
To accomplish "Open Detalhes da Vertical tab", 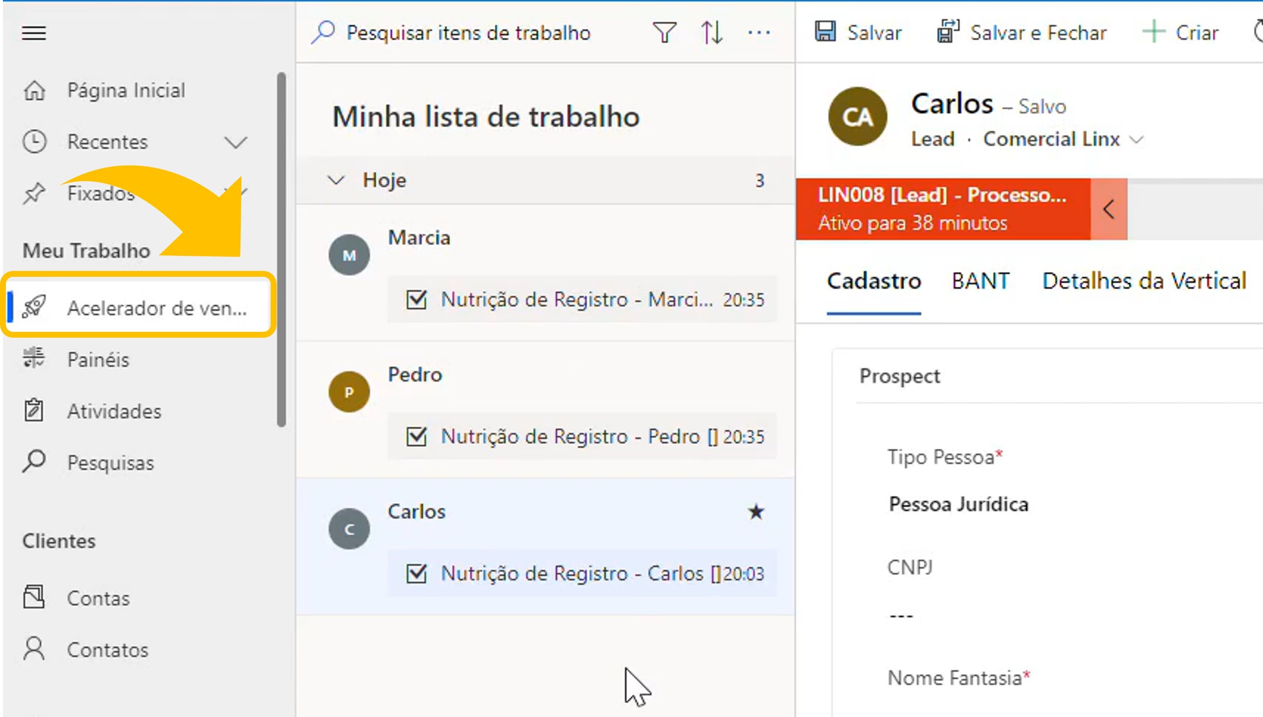I will (x=1144, y=281).
